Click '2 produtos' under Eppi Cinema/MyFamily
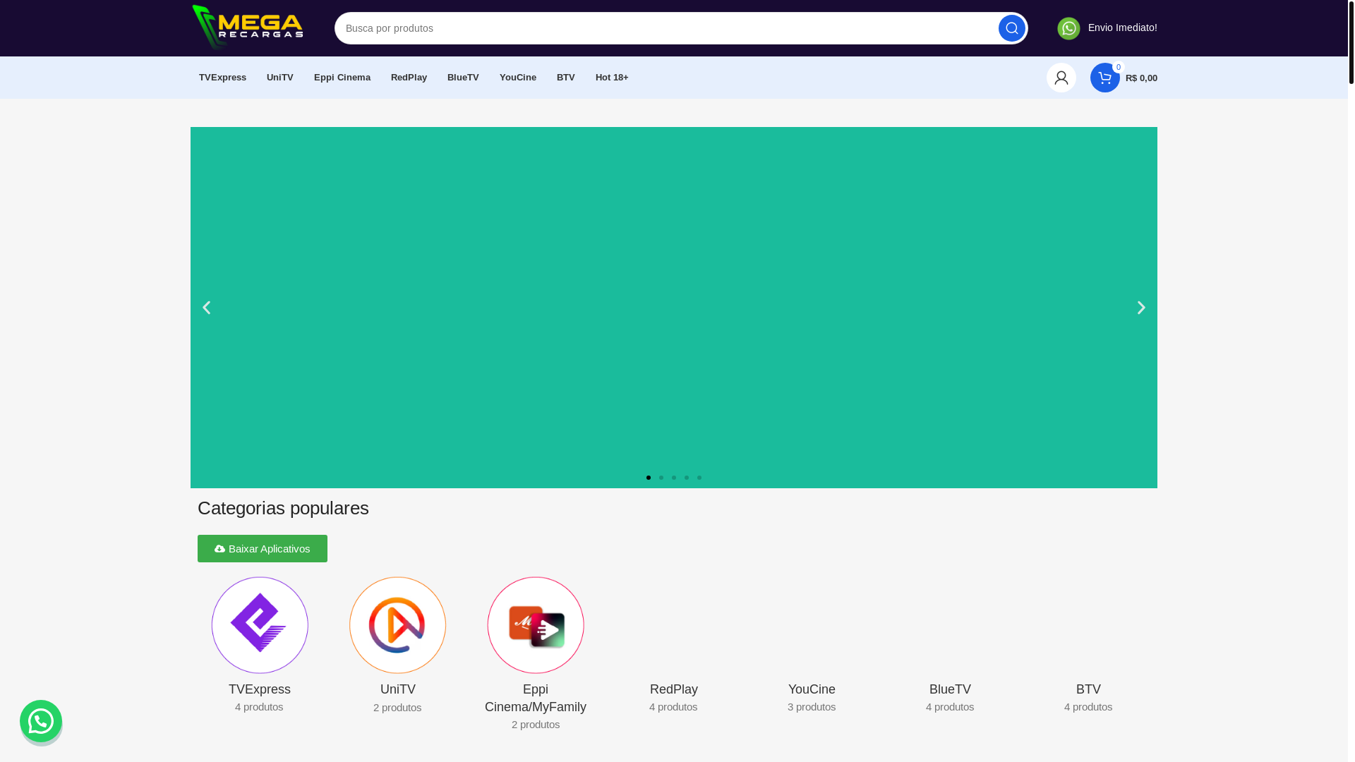This screenshot has width=1355, height=762. pos(536,725)
